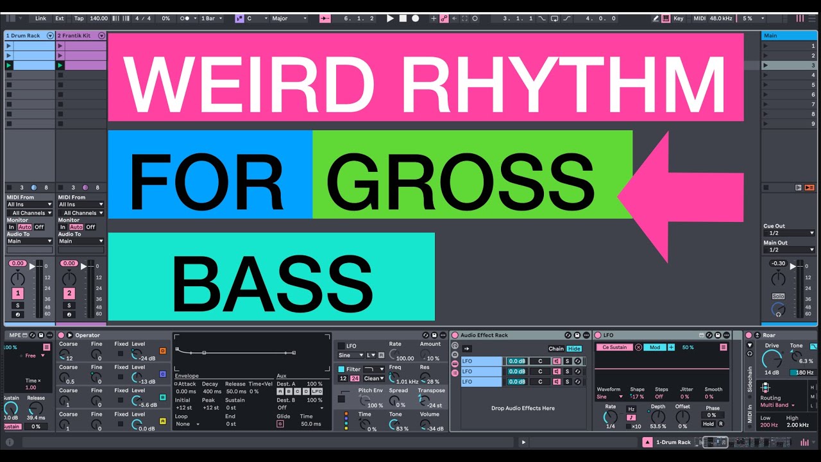Toggle the Glide G button
The width and height of the screenshot is (821, 462).
click(280, 424)
